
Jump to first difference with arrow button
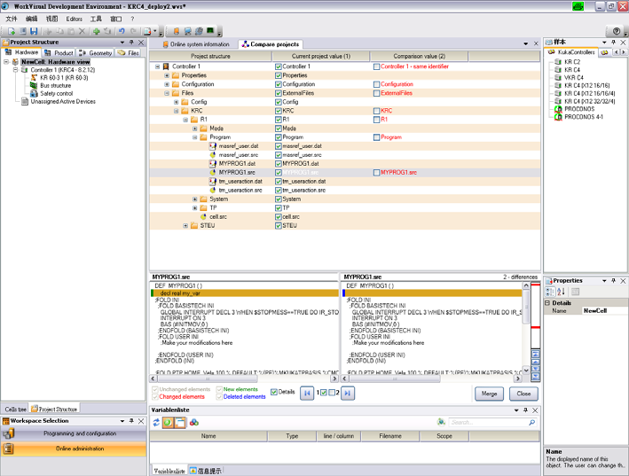pyautogui.click(x=308, y=394)
